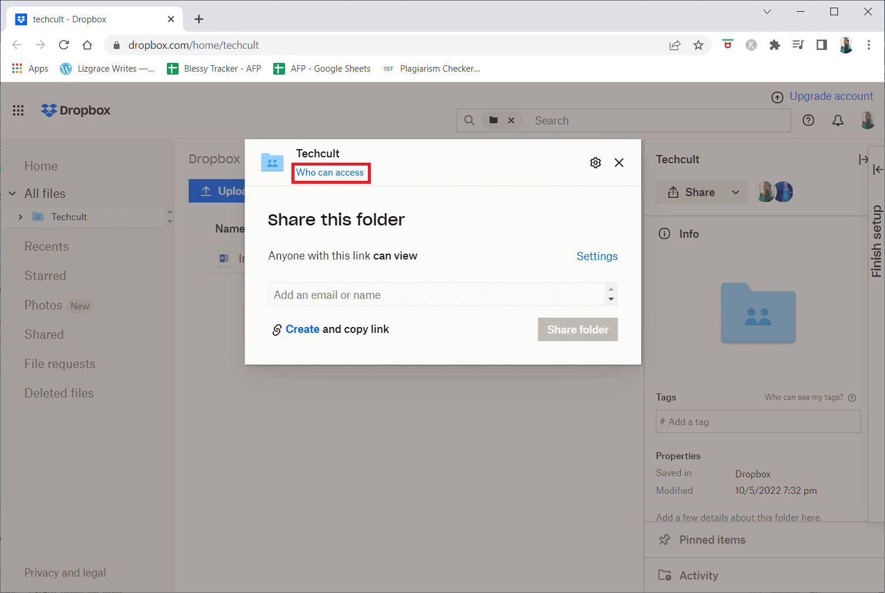
Task: Click the Share button in details panel
Action: tap(691, 192)
